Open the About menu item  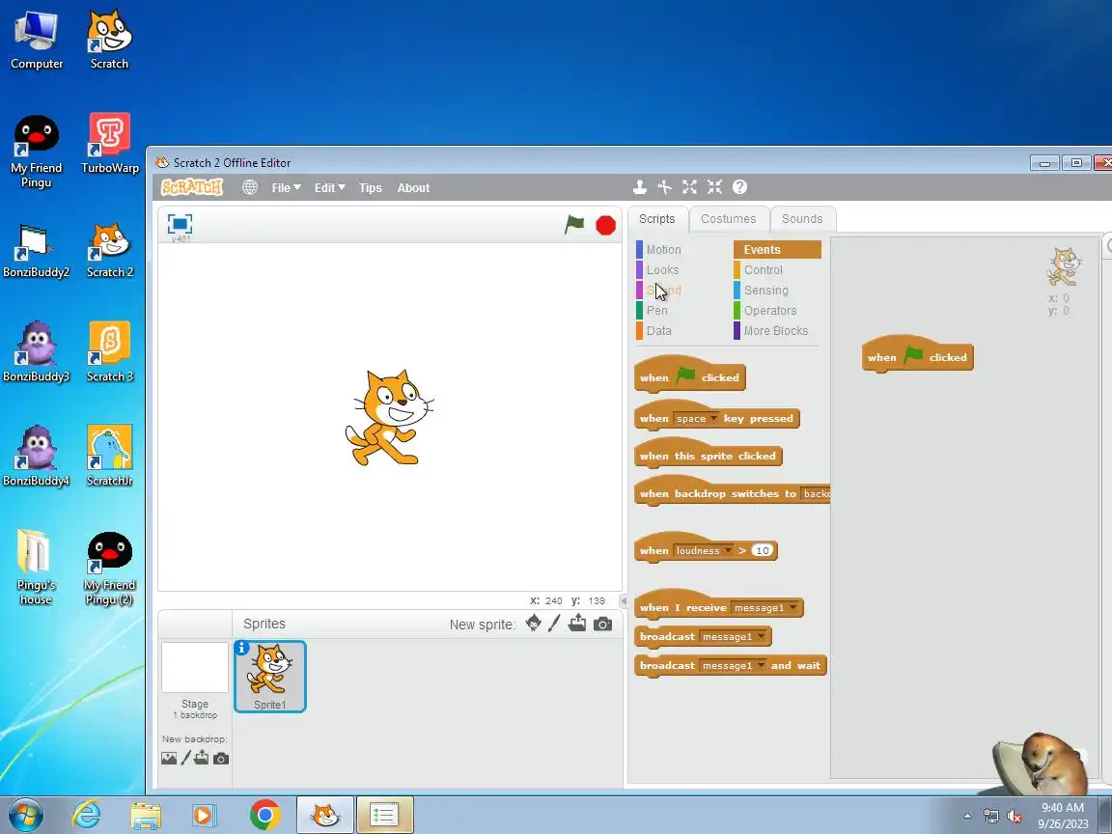(413, 188)
